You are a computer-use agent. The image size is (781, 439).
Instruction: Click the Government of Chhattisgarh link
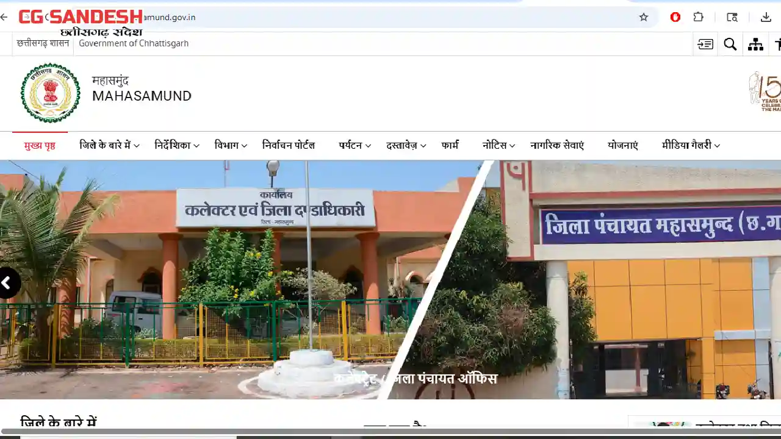pos(134,43)
